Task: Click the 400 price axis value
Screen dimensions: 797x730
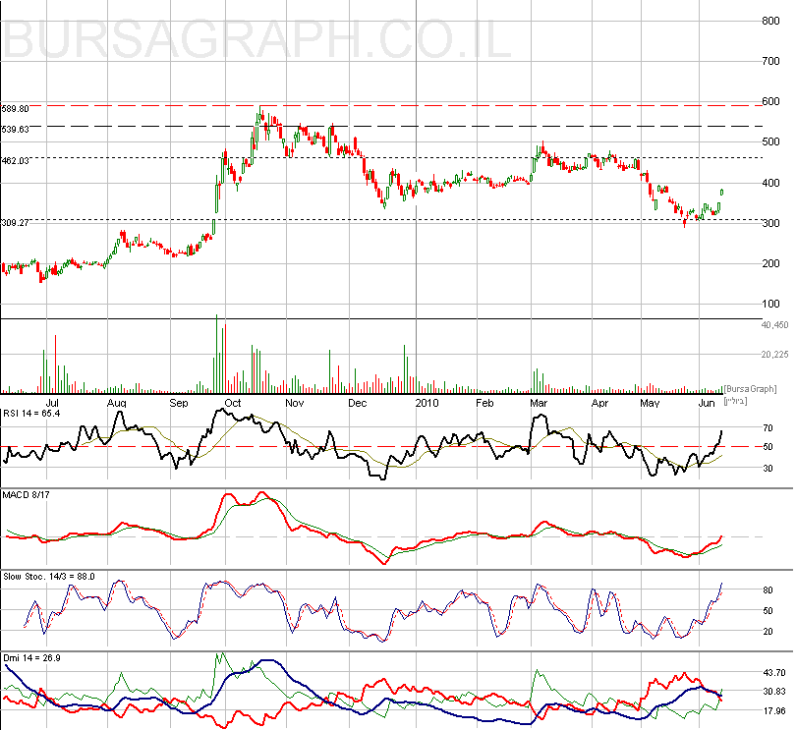Action: [770, 183]
